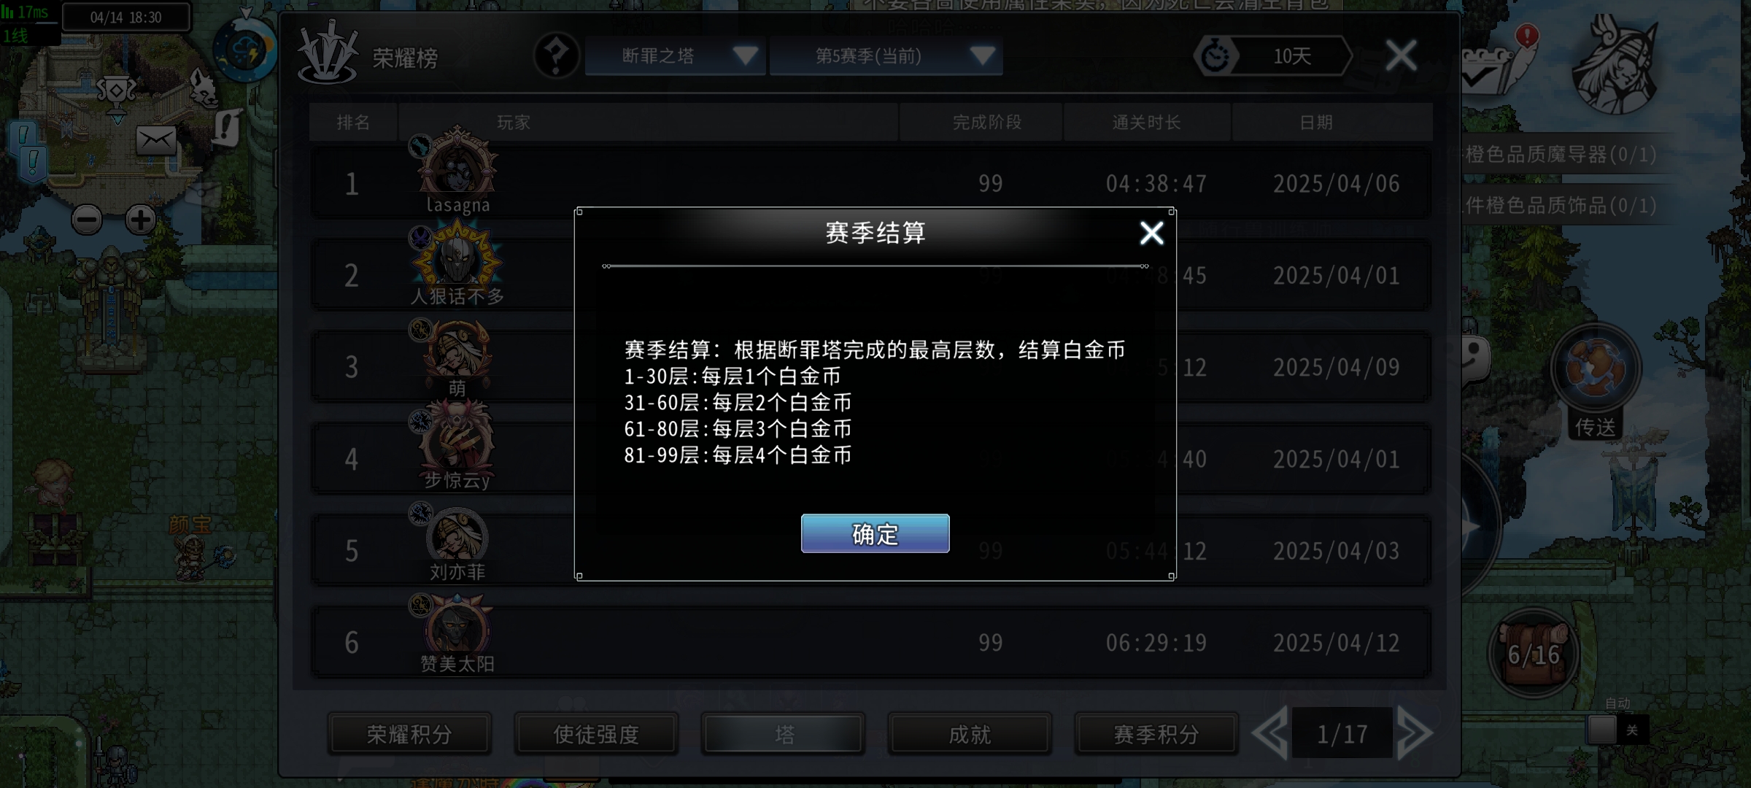Open the backpack inventory icon 6/16
The image size is (1751, 788).
pyautogui.click(x=1534, y=653)
